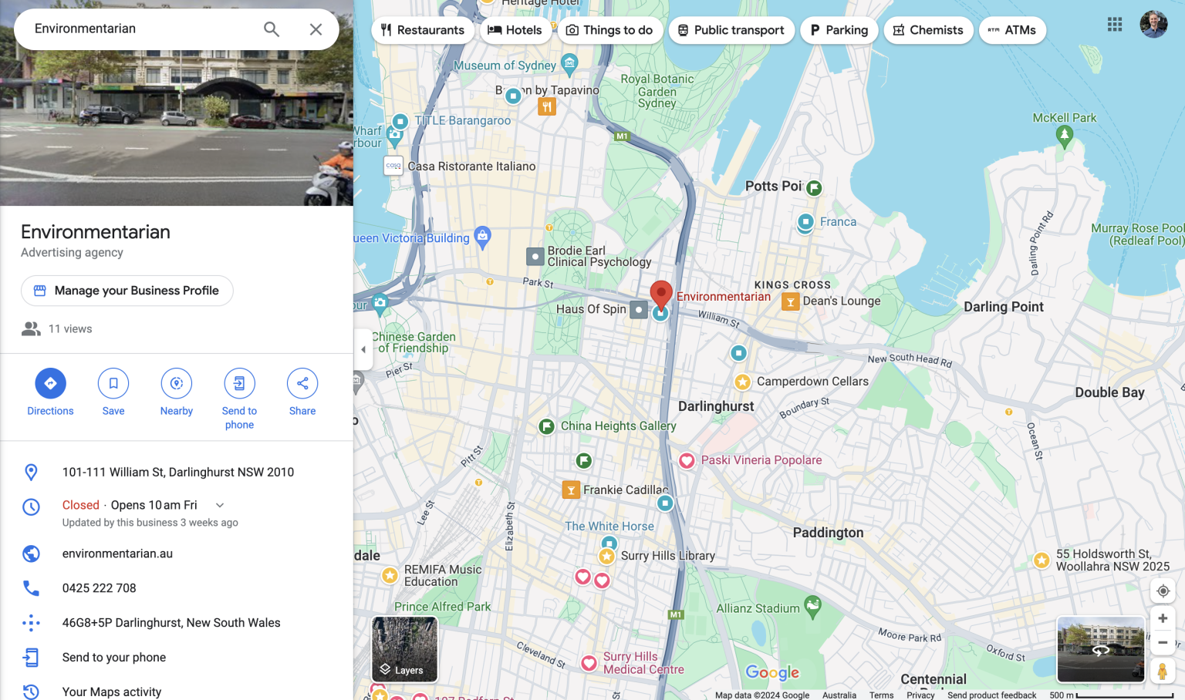1185x700 pixels.
Task: Click the search magnifier icon
Action: pos(271,28)
